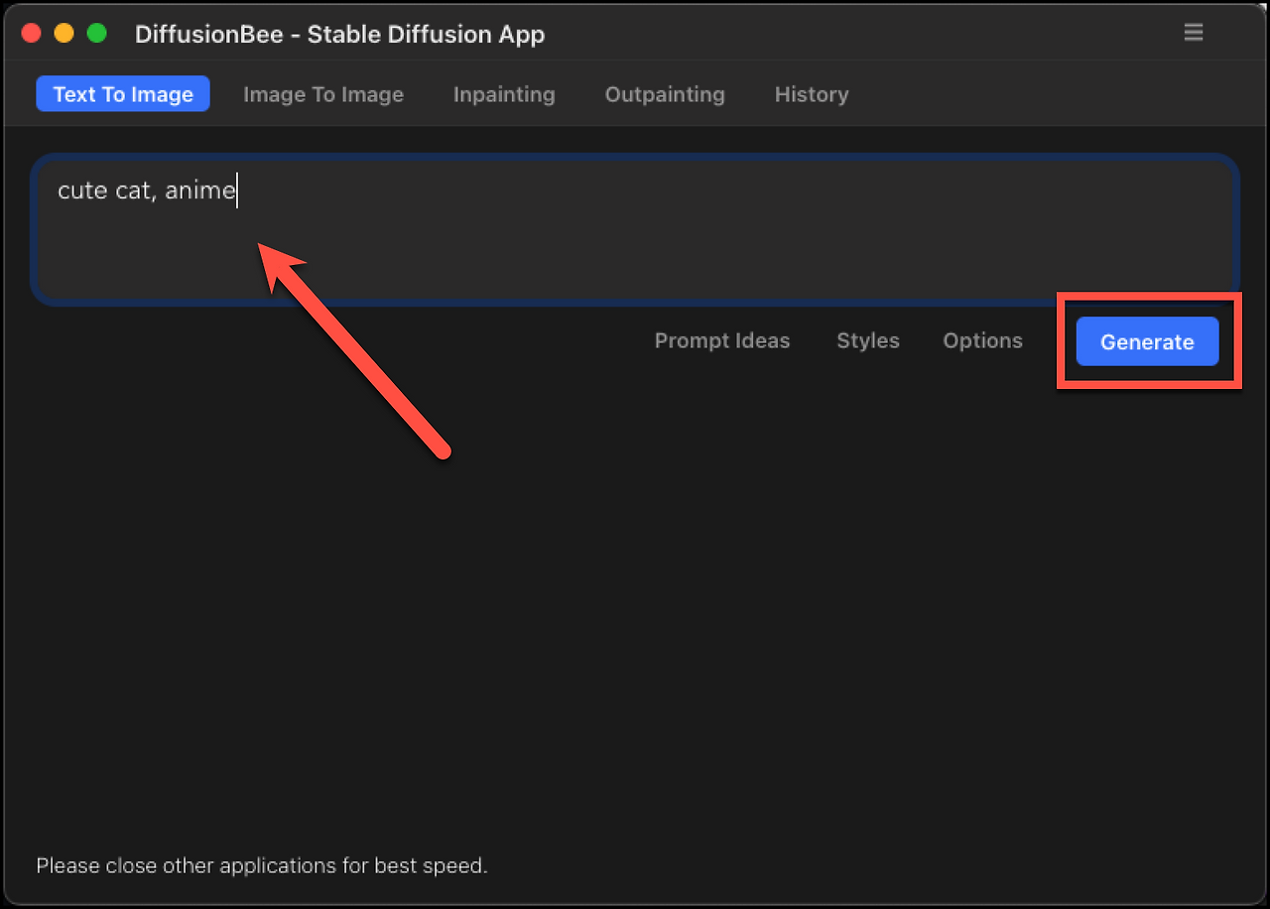Go to the Outpainting tab

point(665,94)
